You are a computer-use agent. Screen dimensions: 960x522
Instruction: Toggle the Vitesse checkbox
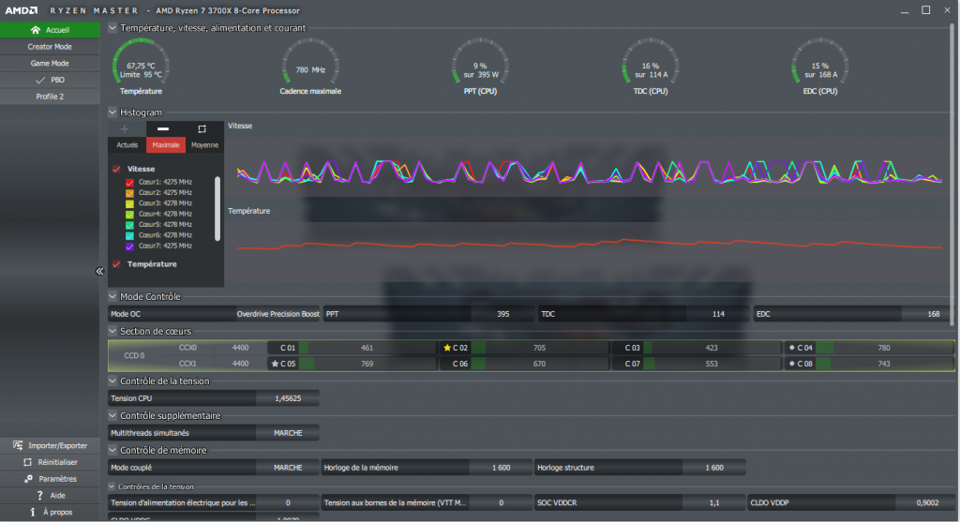[116, 169]
